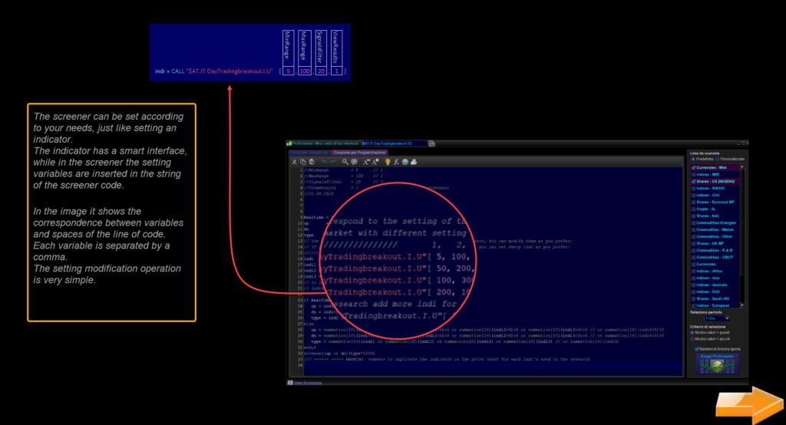The height and width of the screenshot is (425, 786).
Task: Click the print icon in editor toolbar
Action: [414, 162]
